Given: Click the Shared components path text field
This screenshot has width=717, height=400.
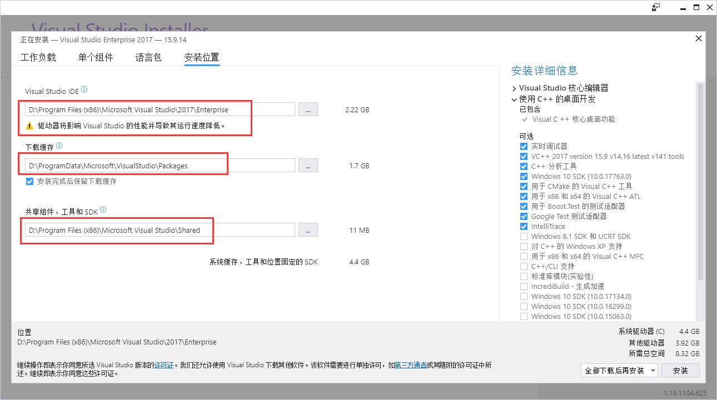Looking at the screenshot, I should (158, 230).
